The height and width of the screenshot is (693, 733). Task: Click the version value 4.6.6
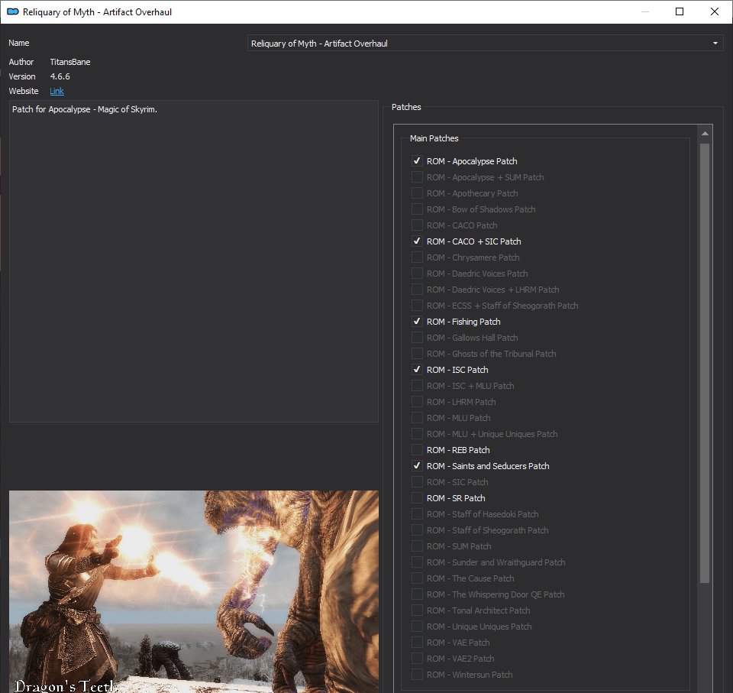tap(60, 76)
